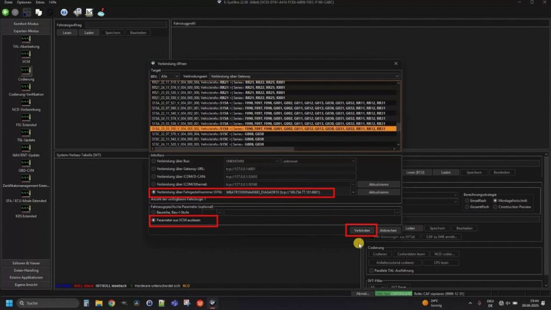The image size is (551, 310).
Task: Select the Parameter aus VCM auslesen option
Action: click(153, 220)
